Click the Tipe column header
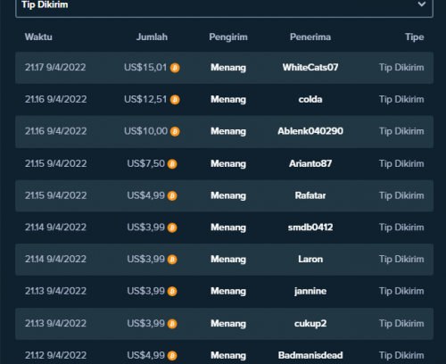446x364 pixels. point(415,37)
